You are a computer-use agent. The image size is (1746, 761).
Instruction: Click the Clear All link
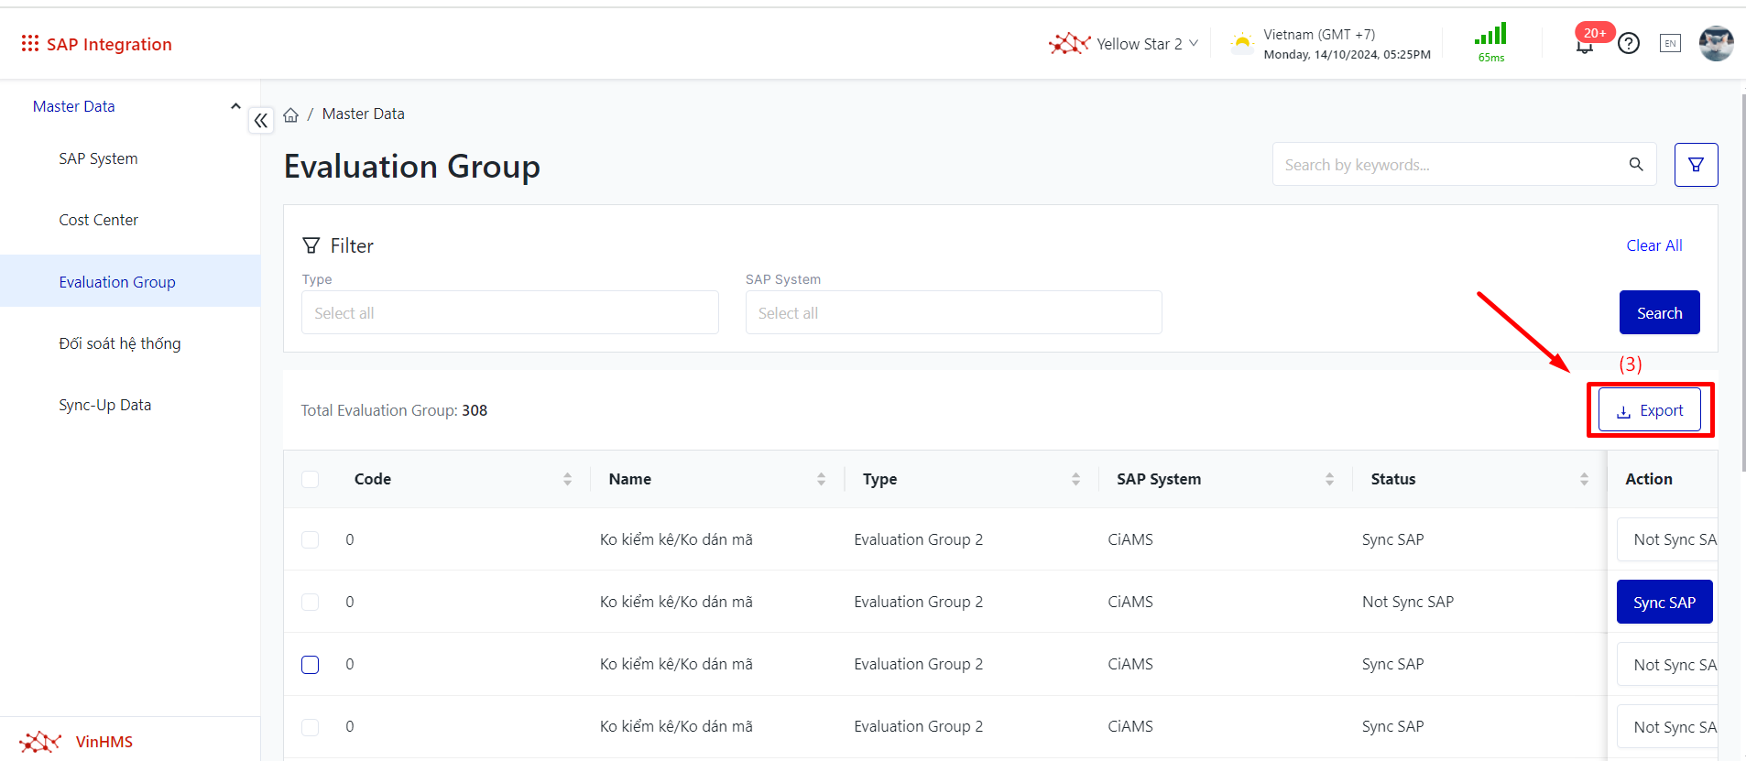coord(1653,245)
